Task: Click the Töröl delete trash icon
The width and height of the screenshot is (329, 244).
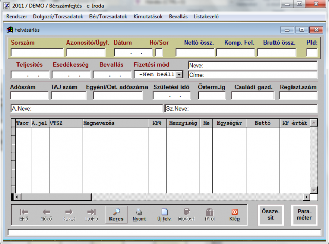Action: [x=209, y=212]
